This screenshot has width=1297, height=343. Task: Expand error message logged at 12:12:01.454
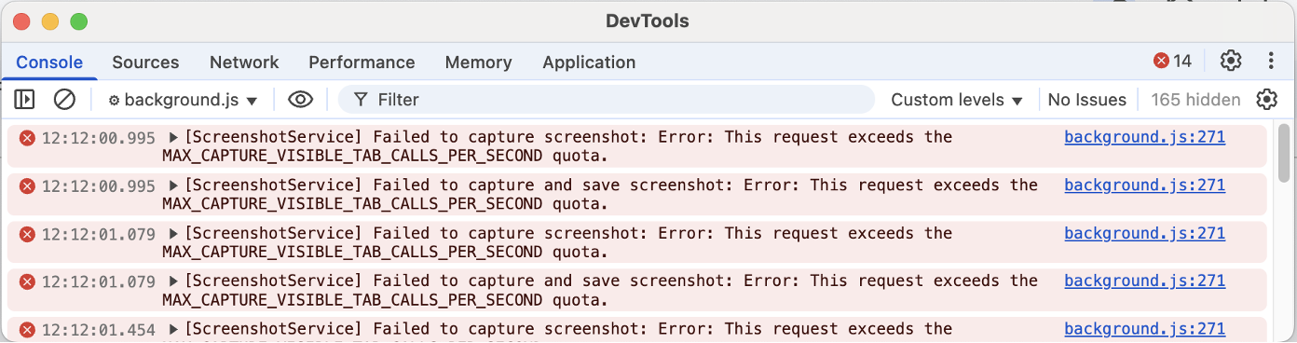(173, 329)
